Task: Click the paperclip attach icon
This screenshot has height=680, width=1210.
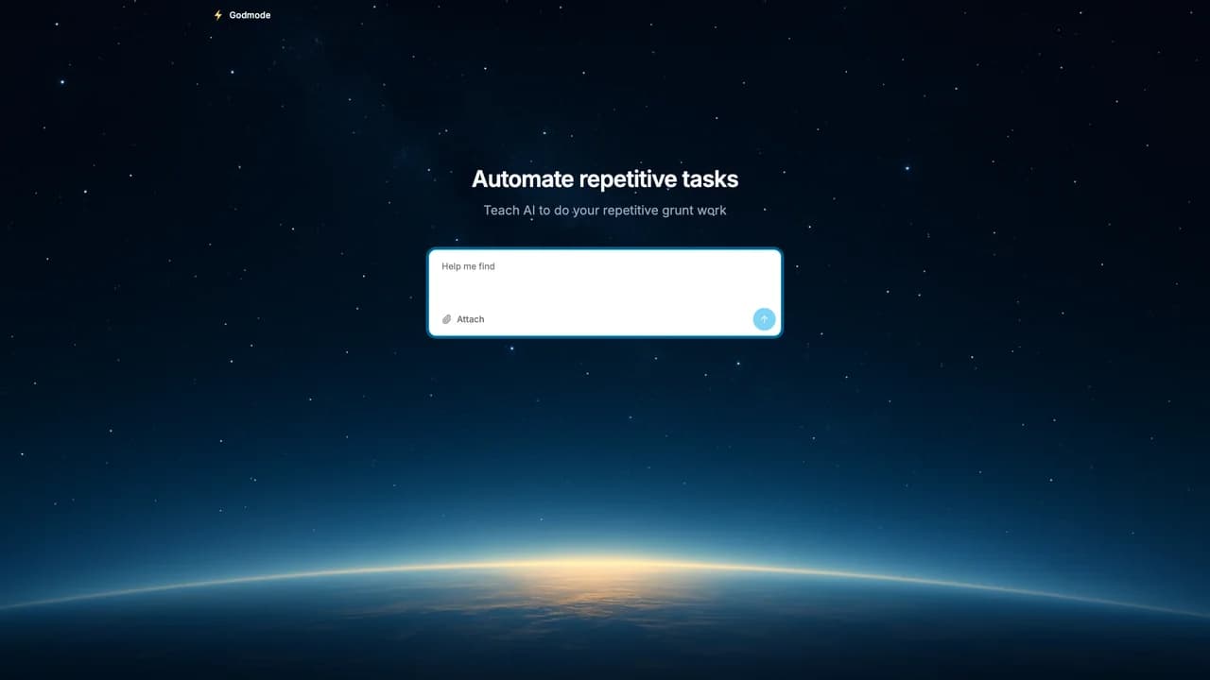Action: coord(447,319)
